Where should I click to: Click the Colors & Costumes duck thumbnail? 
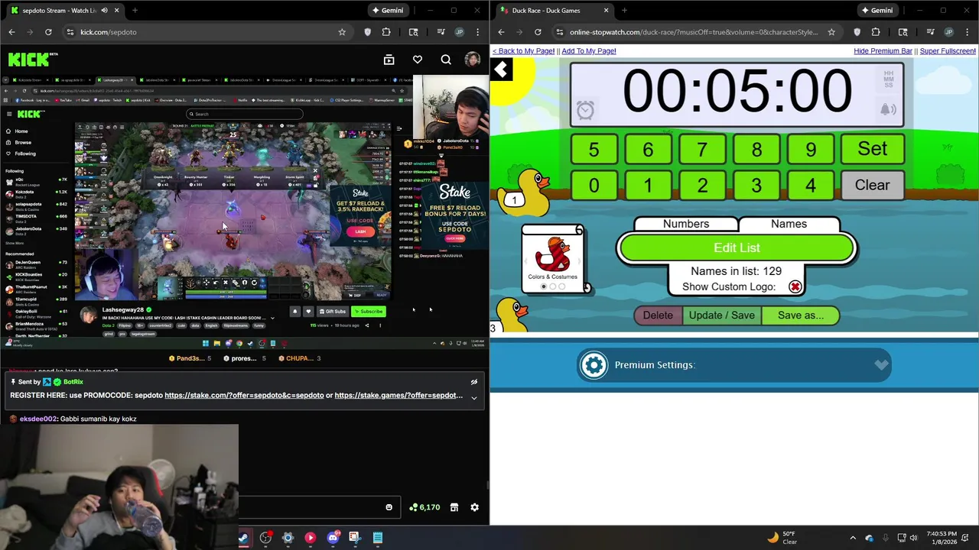pyautogui.click(x=553, y=254)
